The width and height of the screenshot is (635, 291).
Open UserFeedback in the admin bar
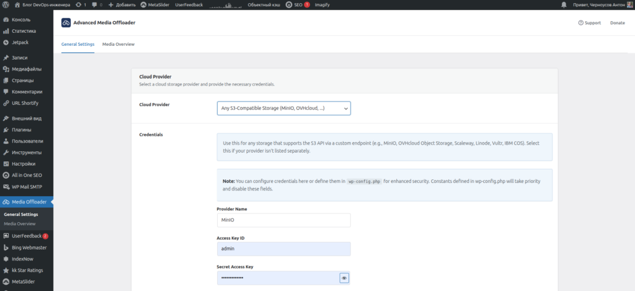189,5
